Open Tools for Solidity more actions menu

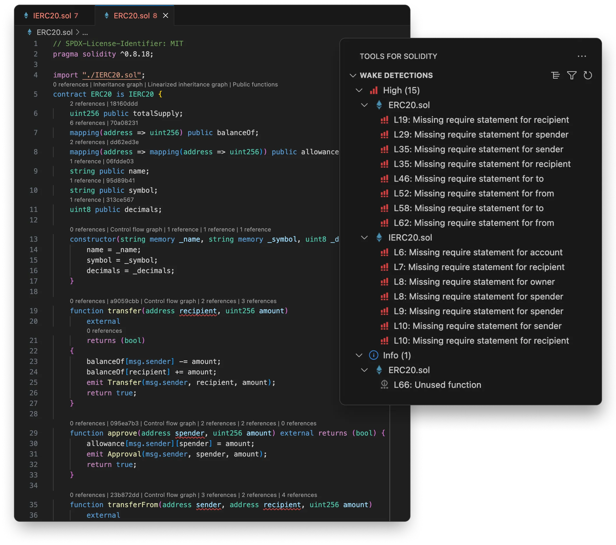click(582, 56)
